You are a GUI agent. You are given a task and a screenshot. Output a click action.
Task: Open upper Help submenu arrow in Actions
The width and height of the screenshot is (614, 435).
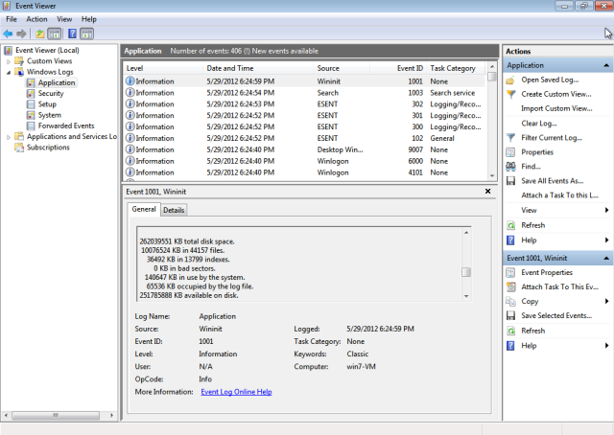[x=606, y=240]
